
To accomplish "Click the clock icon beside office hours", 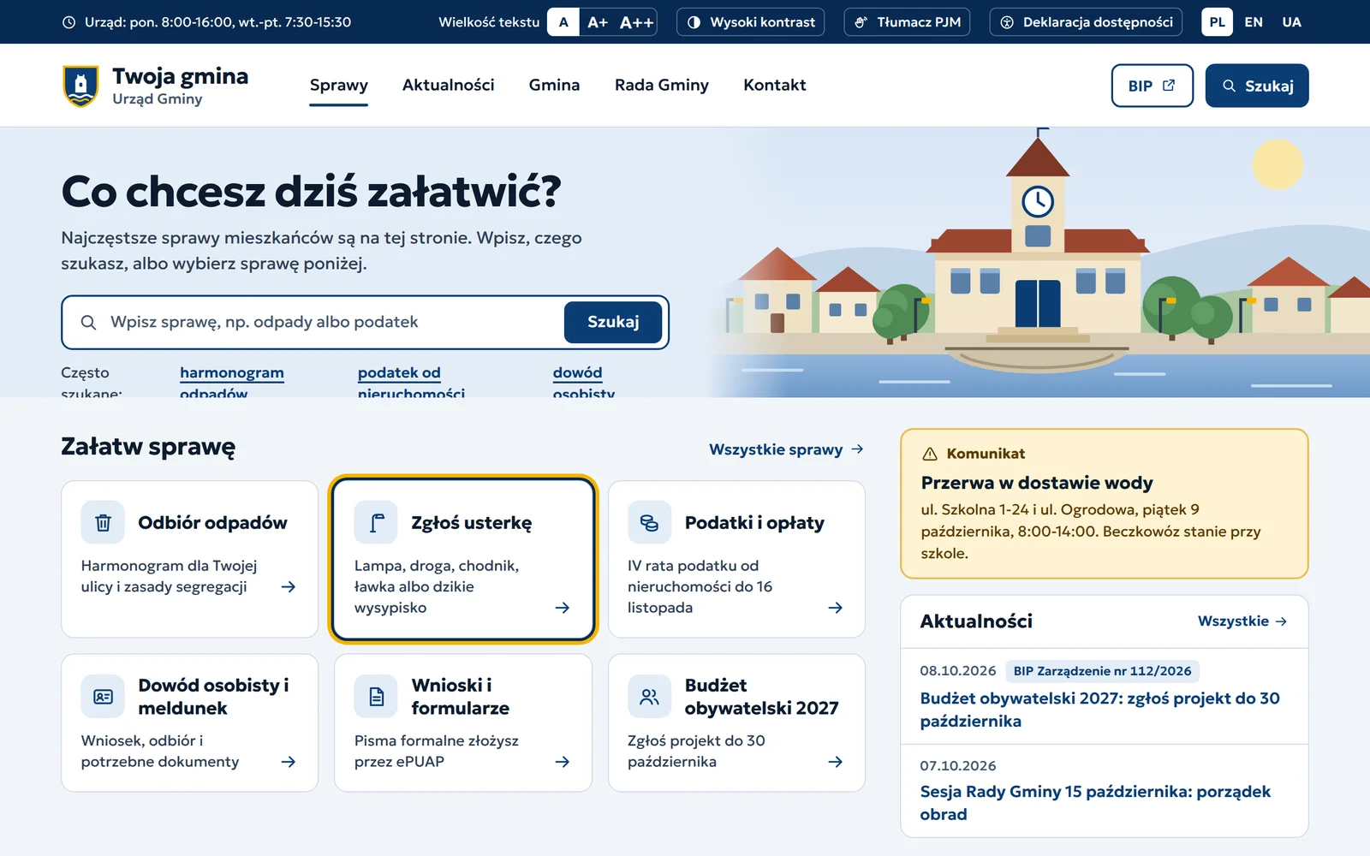I will tap(69, 22).
